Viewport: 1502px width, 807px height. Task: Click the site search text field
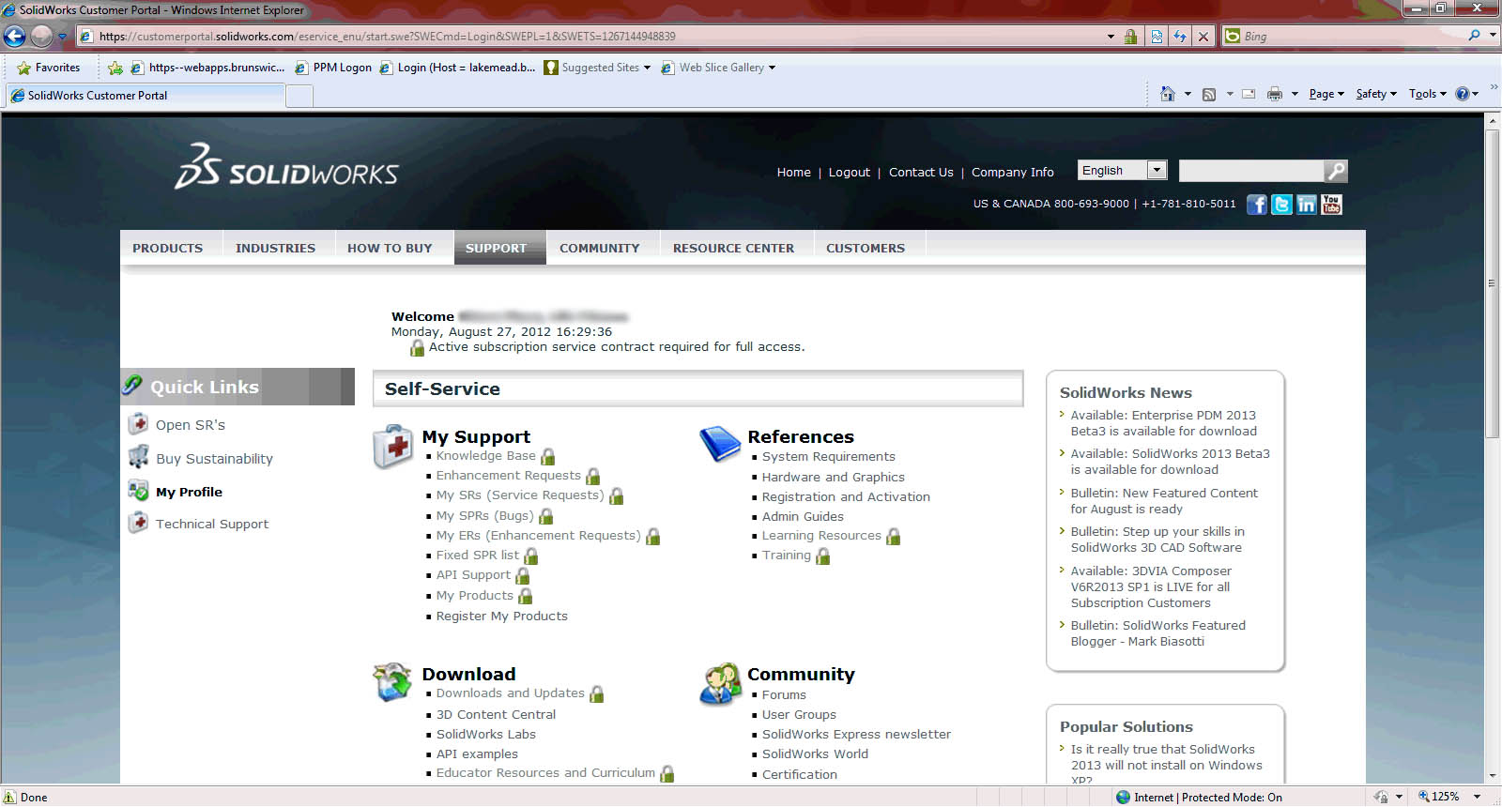[x=1250, y=171]
